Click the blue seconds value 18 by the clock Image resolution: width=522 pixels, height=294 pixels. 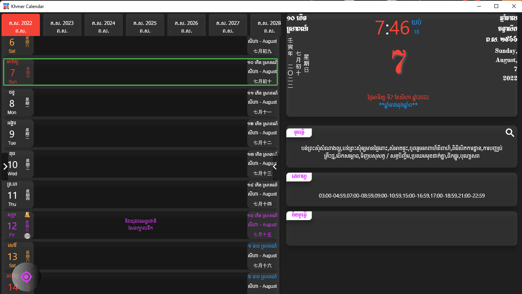click(416, 32)
